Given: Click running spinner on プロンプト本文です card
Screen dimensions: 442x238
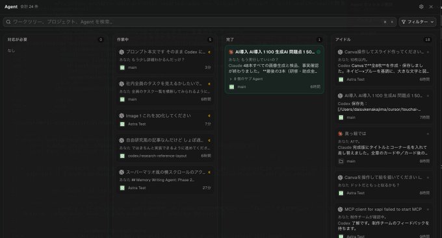Looking at the screenshot, I should point(209,52).
